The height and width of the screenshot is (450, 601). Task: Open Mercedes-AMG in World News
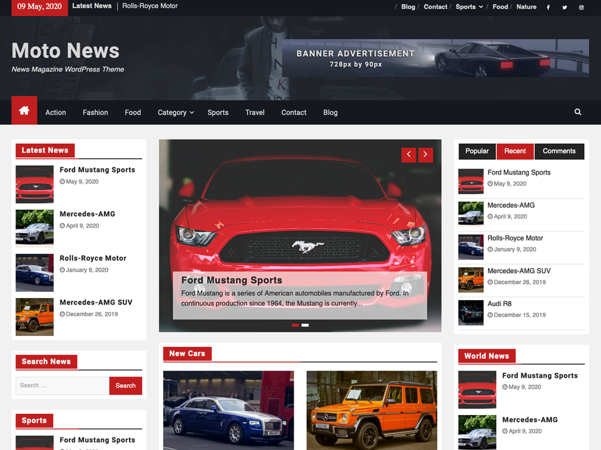530,420
